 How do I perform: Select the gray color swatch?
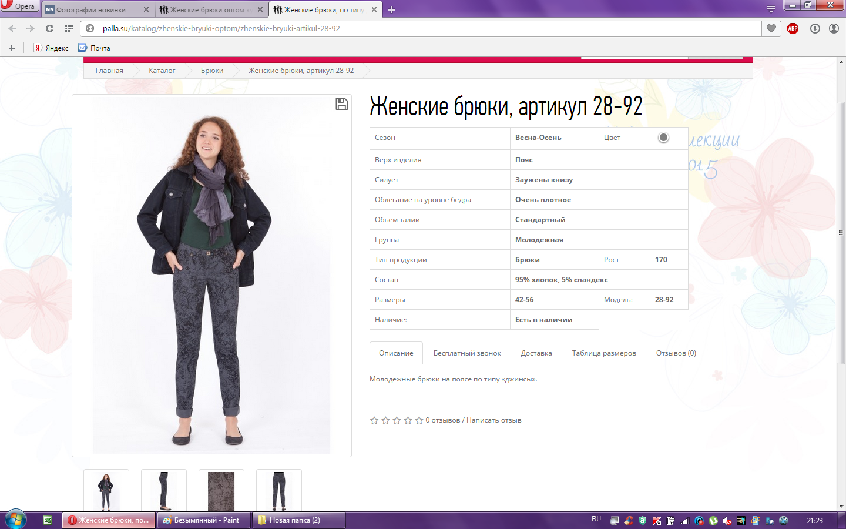click(x=663, y=138)
